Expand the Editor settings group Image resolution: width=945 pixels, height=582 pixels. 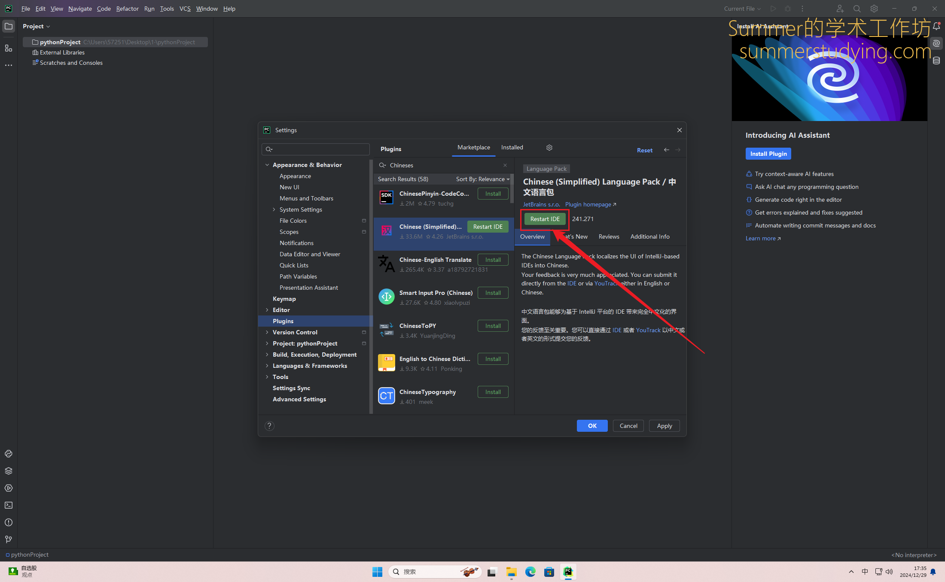tap(267, 310)
